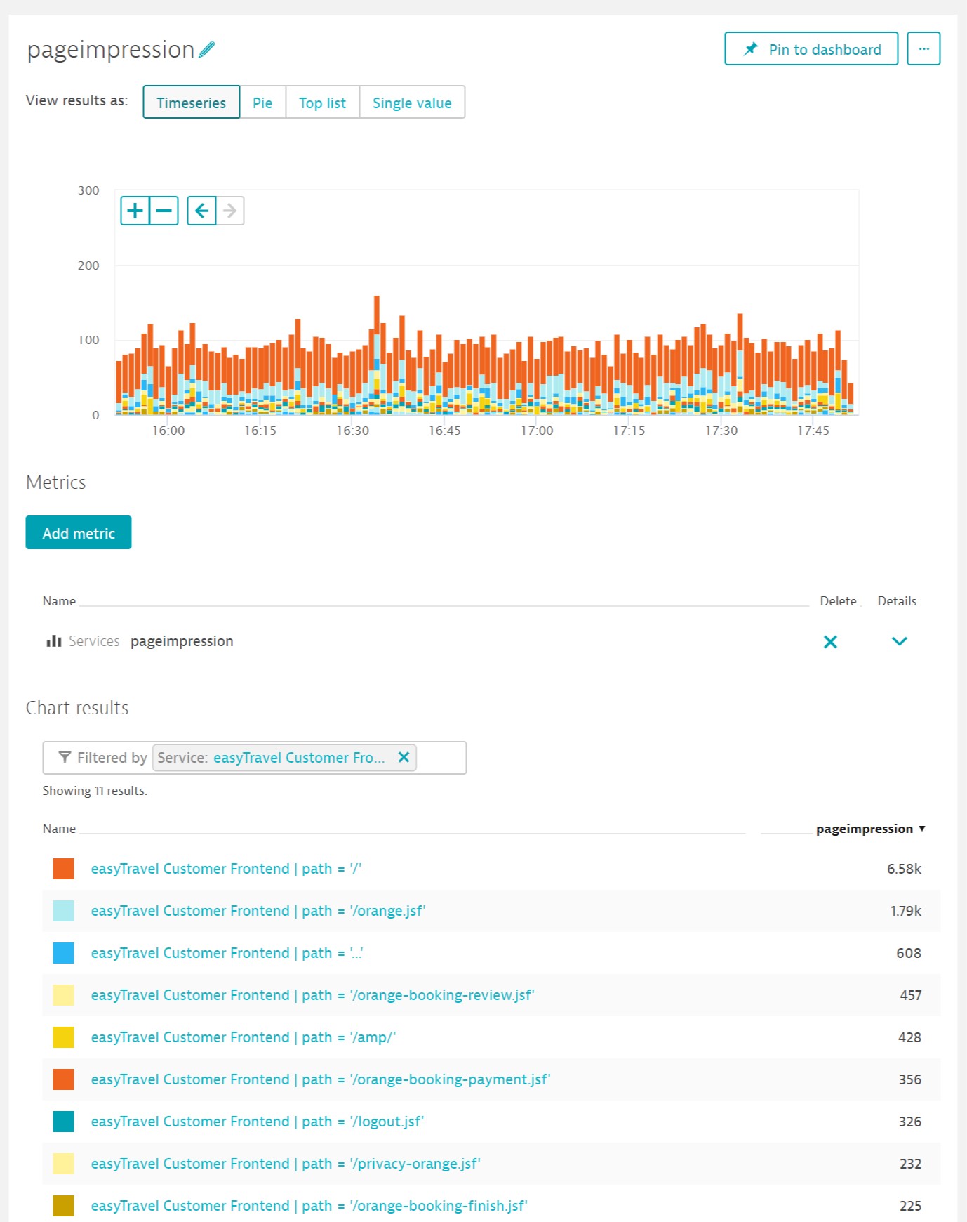The height and width of the screenshot is (1222, 967).
Task: Open the '/amp/' path result
Action: click(244, 1037)
